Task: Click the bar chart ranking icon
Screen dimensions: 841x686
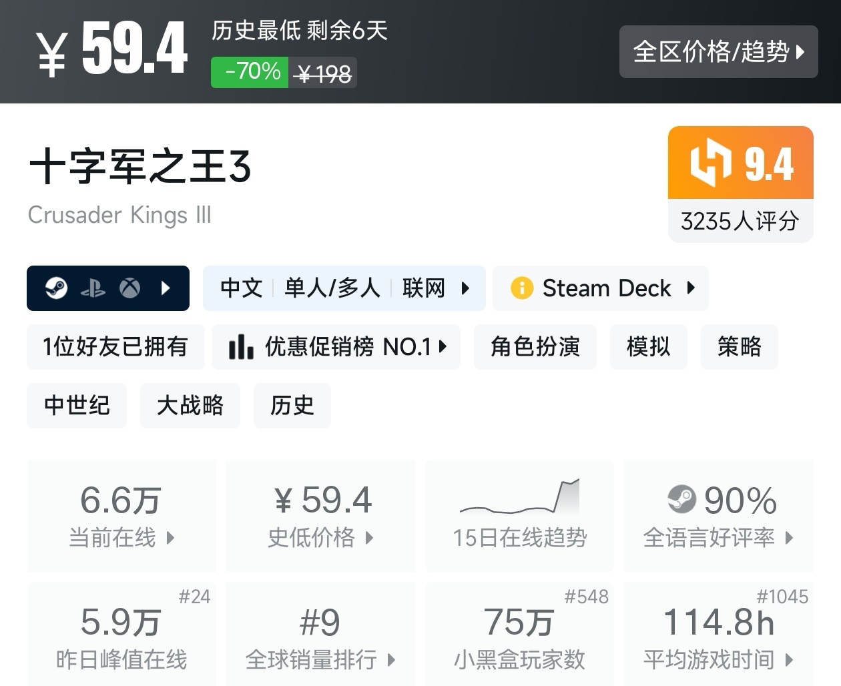Action: point(240,347)
